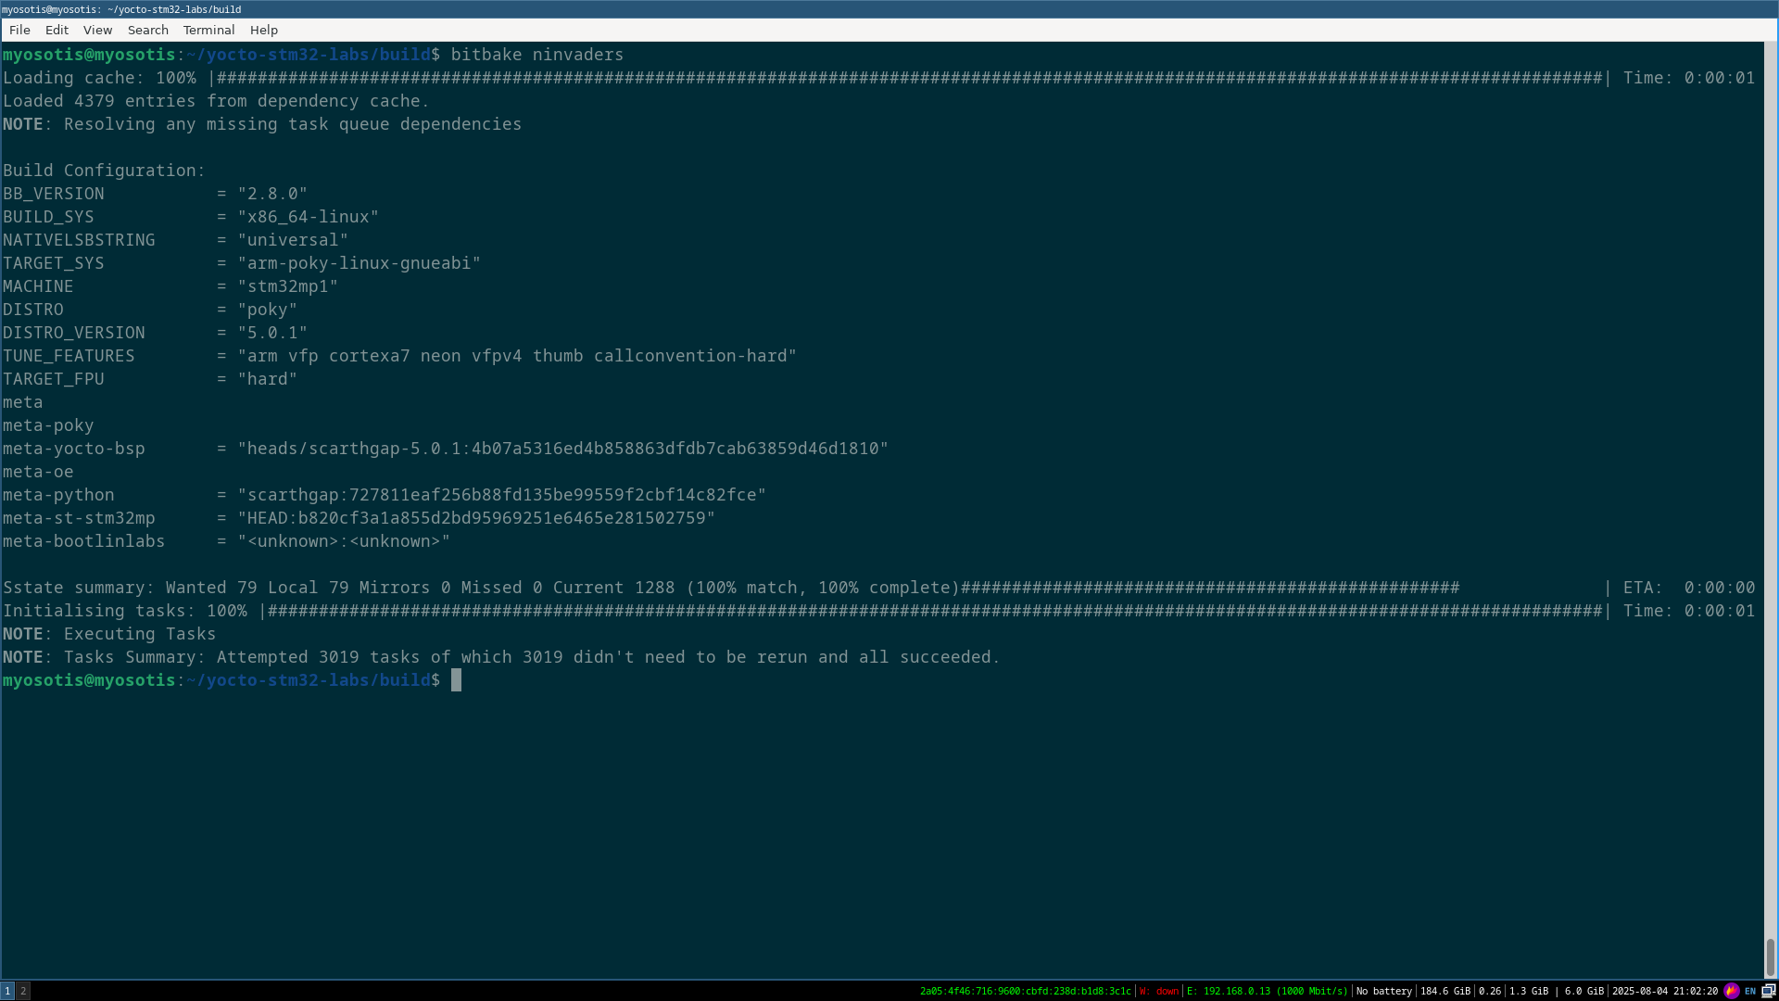Open the Terminal menu
1779x1001 pixels.
pos(208,30)
